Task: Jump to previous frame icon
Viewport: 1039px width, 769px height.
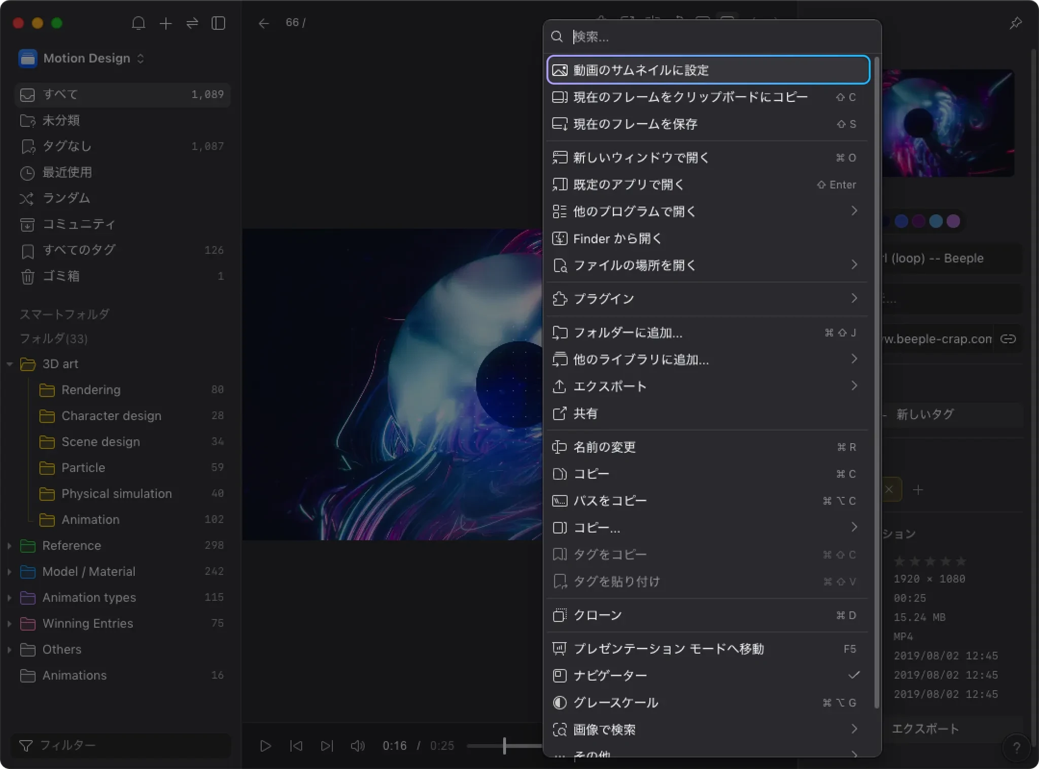Action: pos(296,746)
